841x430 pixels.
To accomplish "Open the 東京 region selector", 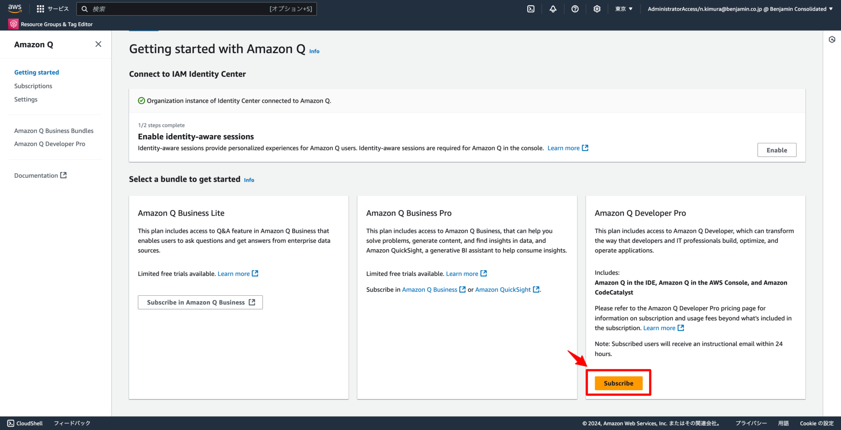I will point(623,9).
